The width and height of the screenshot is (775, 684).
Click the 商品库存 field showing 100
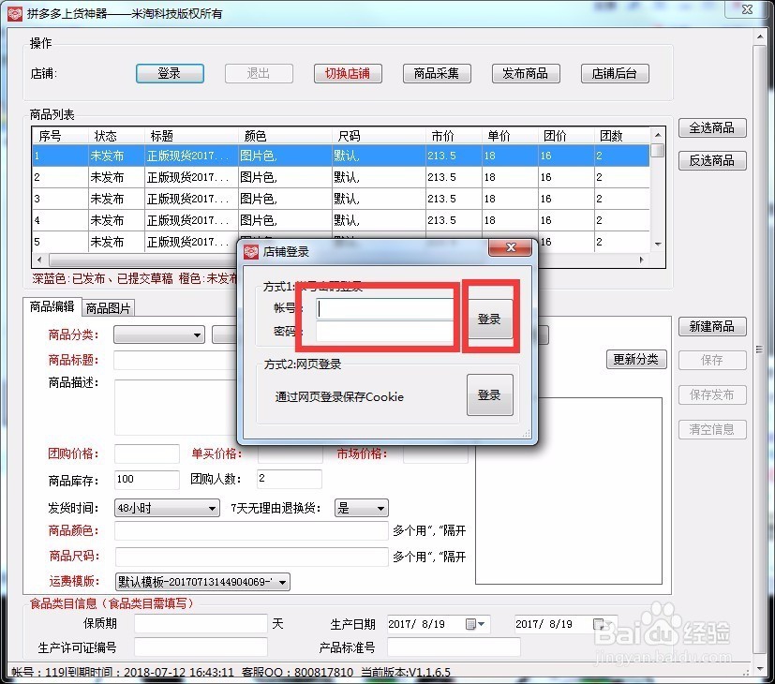tap(147, 480)
